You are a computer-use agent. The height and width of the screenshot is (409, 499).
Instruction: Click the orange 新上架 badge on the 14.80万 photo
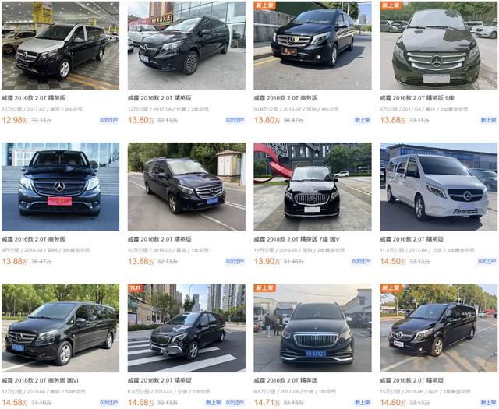391,287
